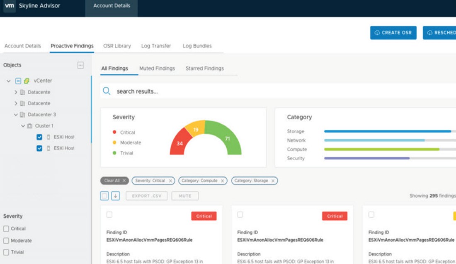Focus the search results input field
The height and width of the screenshot is (264, 456).
coord(278,91)
